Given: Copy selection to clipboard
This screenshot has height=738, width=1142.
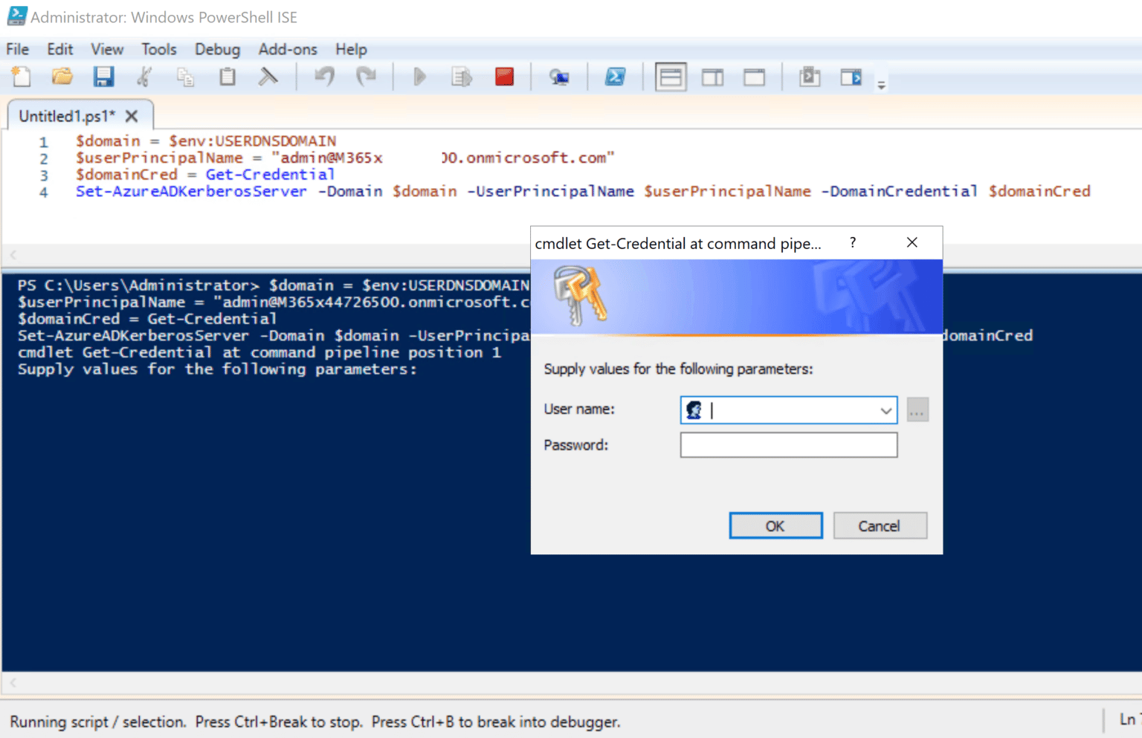Looking at the screenshot, I should (x=185, y=76).
